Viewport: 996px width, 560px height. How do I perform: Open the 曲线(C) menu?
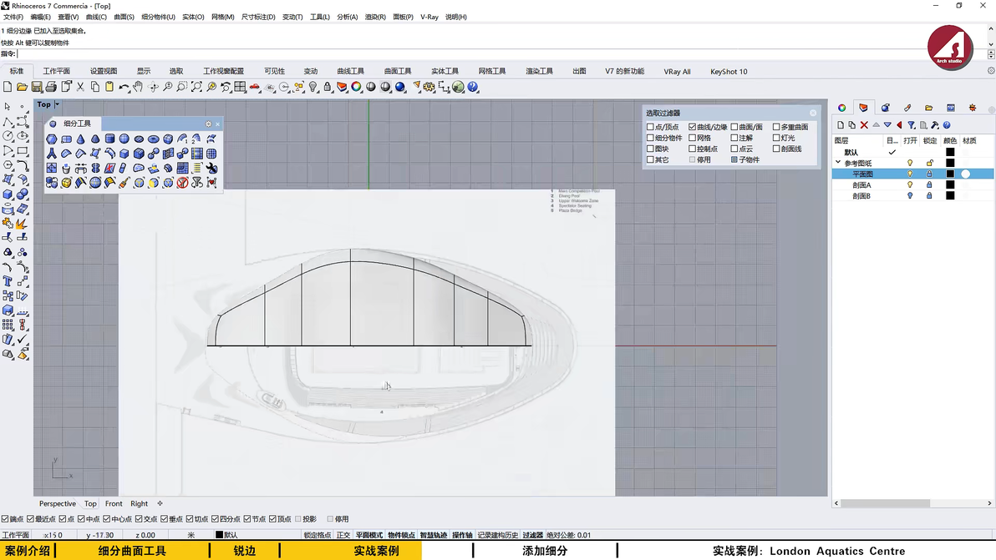(96, 17)
